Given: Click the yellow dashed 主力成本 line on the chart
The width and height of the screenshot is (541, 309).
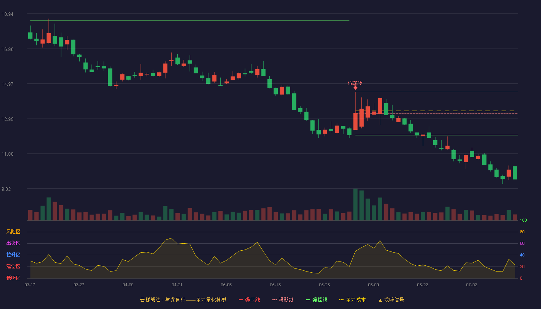Looking at the screenshot, I should tap(437, 111).
